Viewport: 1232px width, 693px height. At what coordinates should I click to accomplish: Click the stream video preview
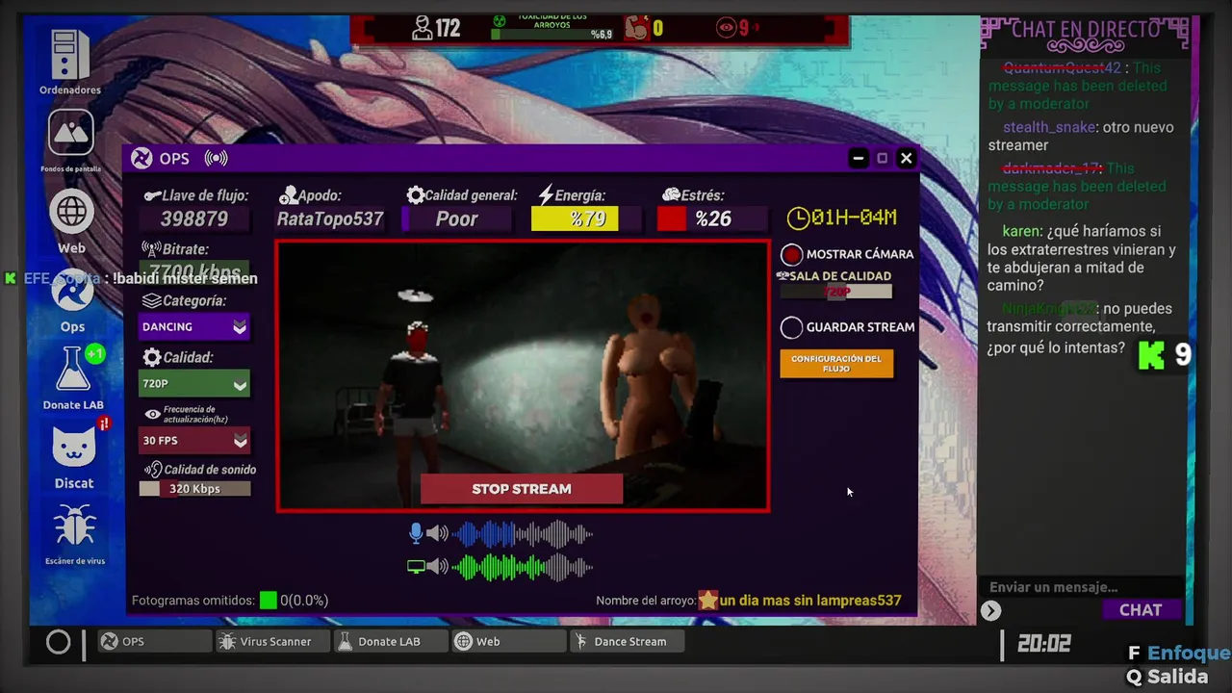click(523, 375)
